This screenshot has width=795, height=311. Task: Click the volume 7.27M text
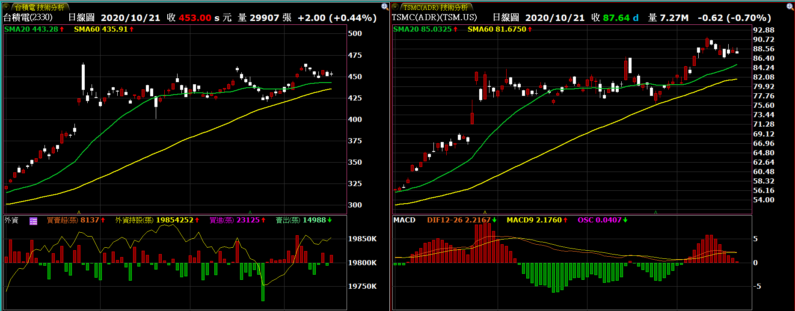point(668,18)
